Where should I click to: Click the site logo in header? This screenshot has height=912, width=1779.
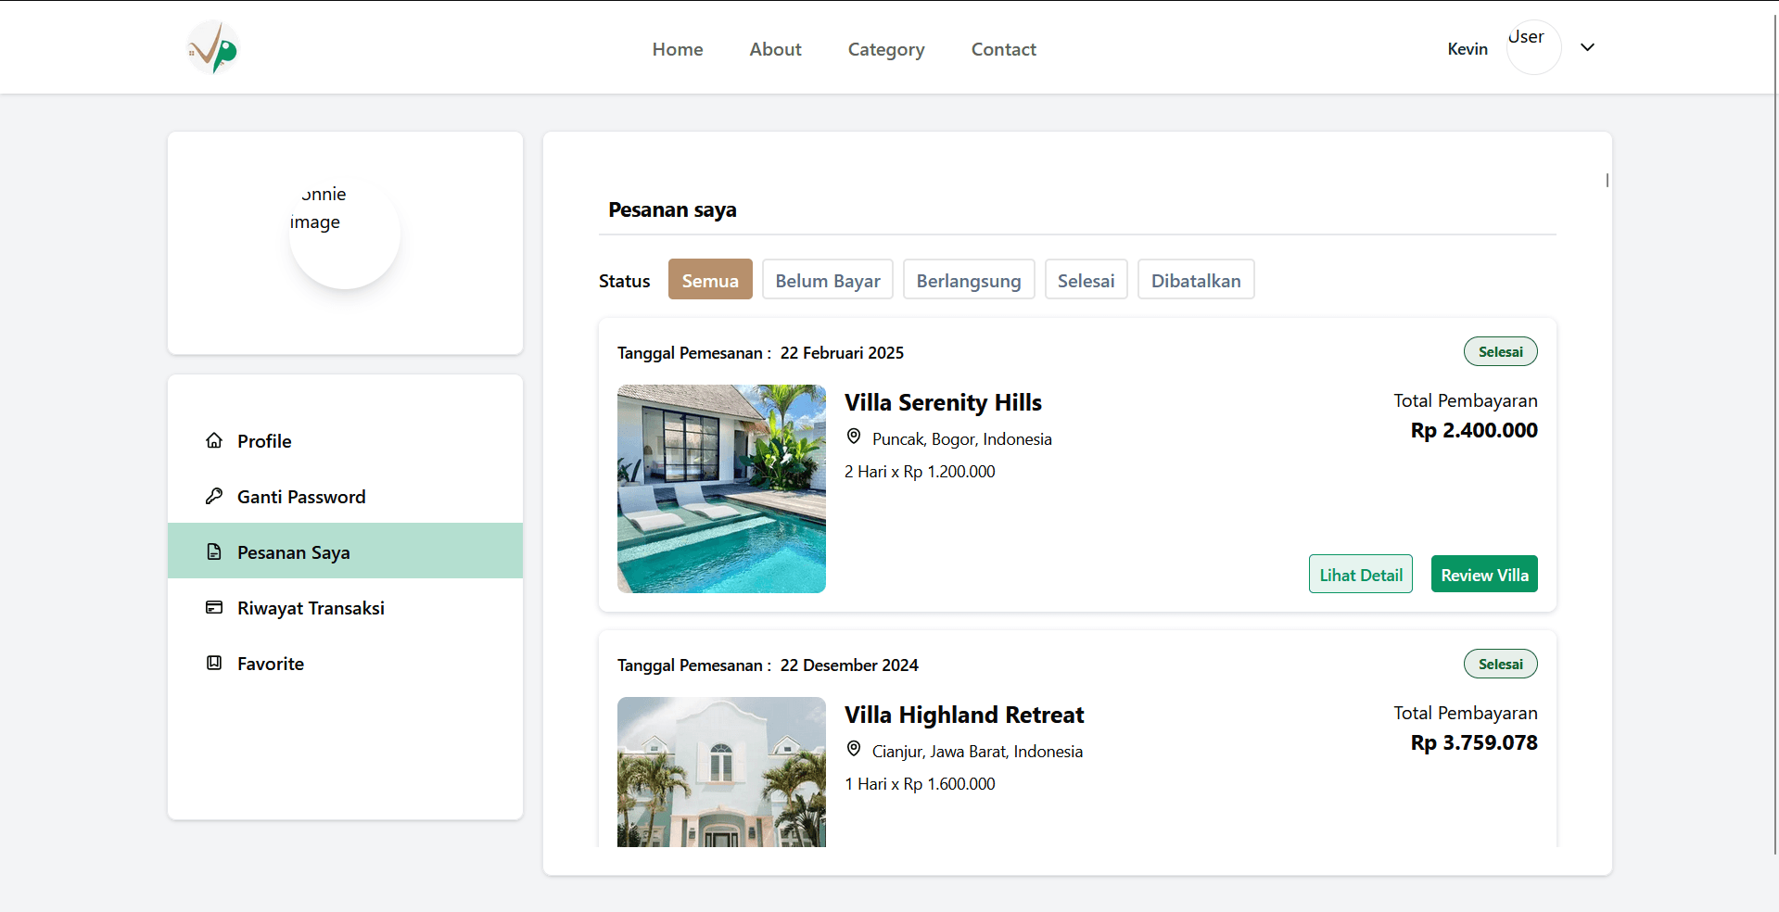pos(213,47)
